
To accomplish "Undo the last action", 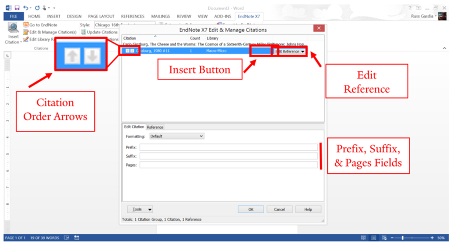I will [x=26, y=8].
